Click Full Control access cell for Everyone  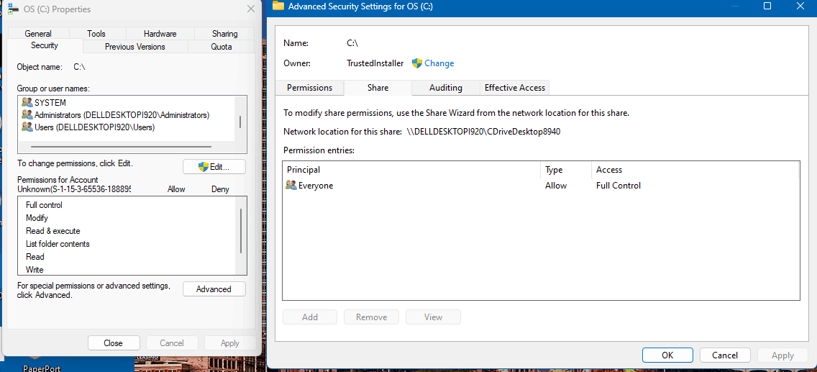click(x=619, y=186)
